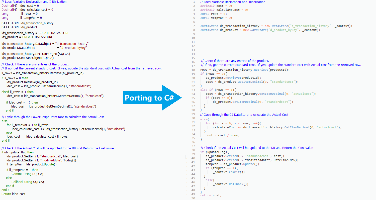Click "if ab_update_flag then" in the PowerScript code
The image size is (376, 200).
point(18,152)
